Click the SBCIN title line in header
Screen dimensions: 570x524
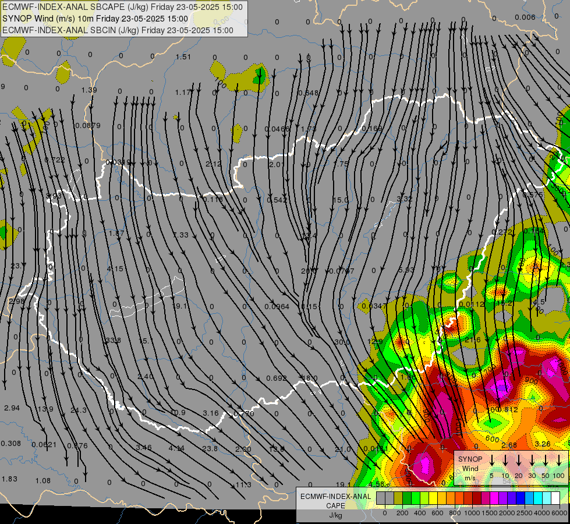pos(118,30)
